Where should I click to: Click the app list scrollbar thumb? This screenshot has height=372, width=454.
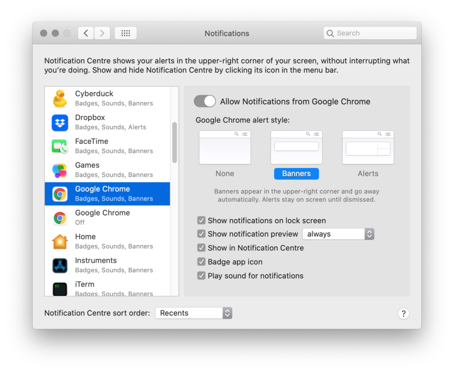(174, 143)
